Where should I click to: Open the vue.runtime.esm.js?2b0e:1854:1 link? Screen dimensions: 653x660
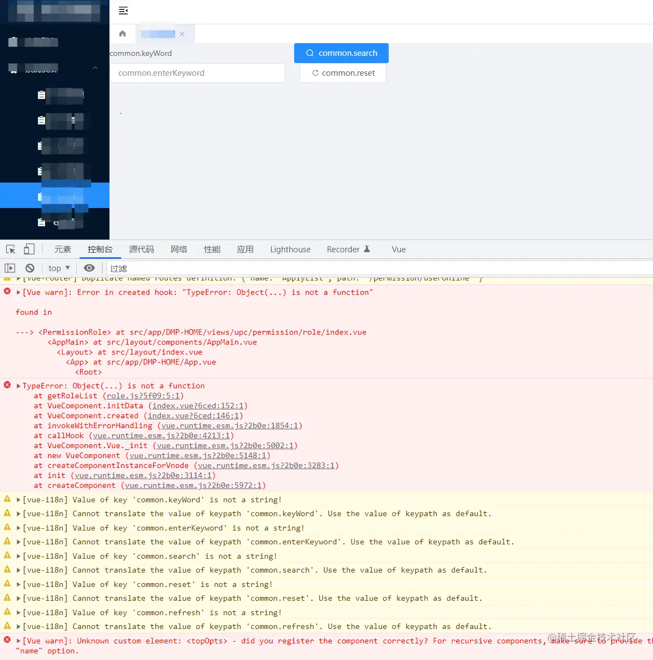coord(229,425)
